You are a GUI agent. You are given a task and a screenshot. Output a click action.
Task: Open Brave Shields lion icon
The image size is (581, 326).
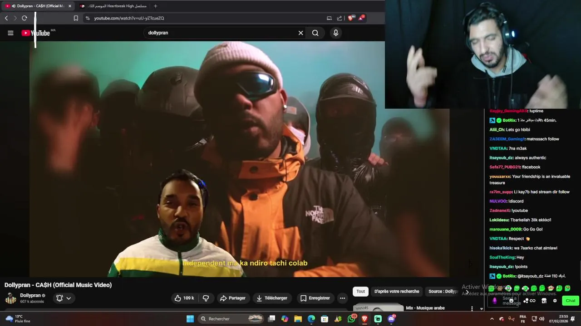coord(350,18)
